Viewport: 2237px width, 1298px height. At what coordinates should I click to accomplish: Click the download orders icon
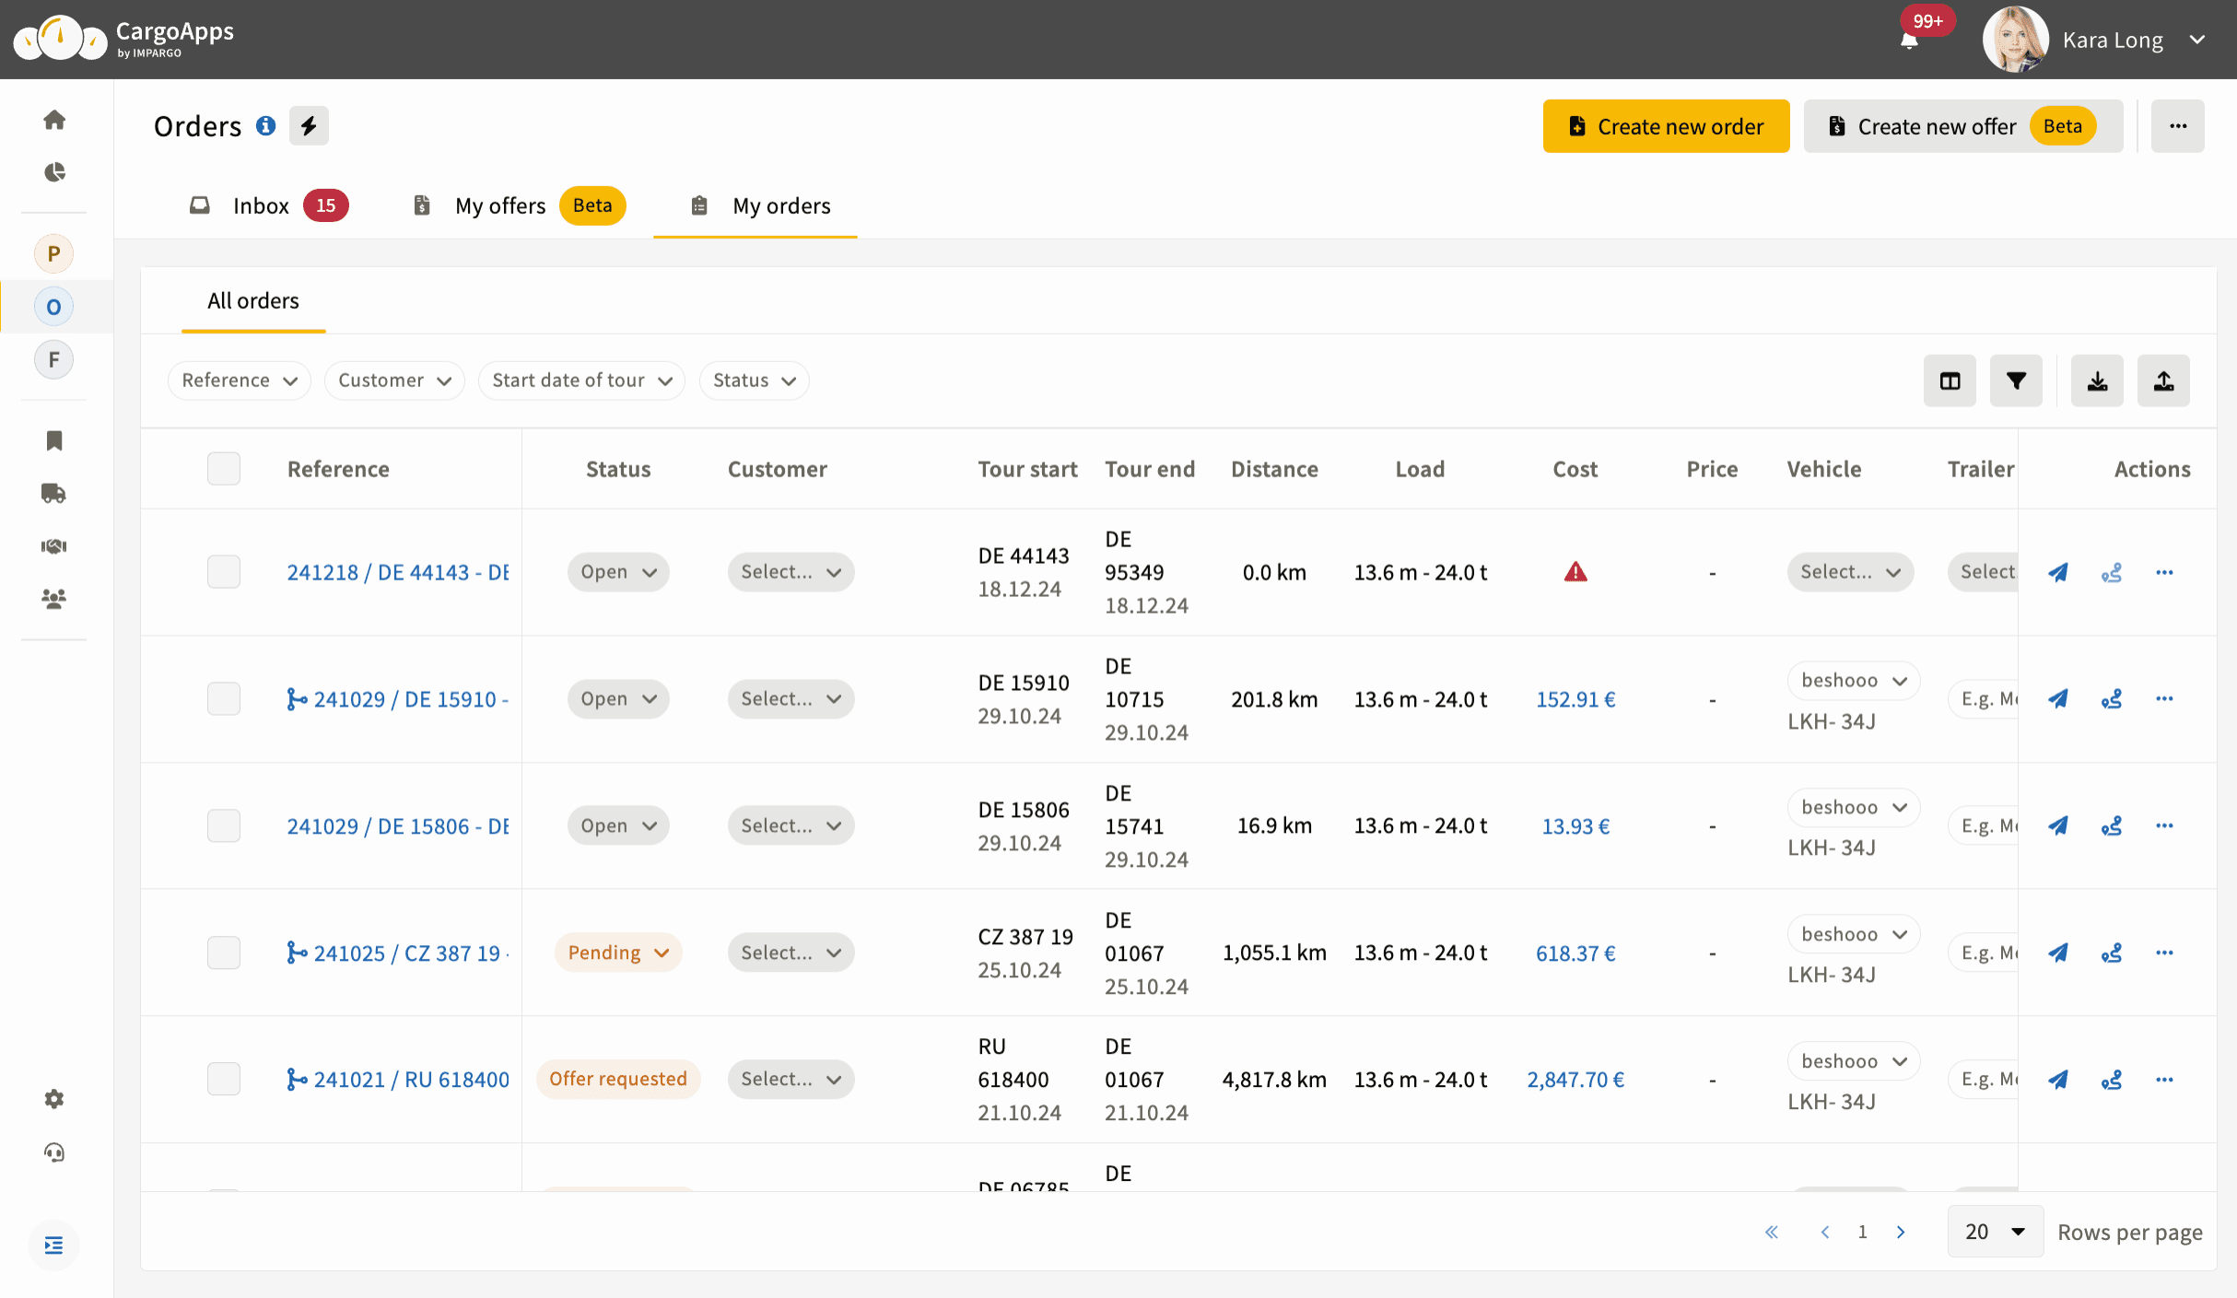click(x=2097, y=380)
